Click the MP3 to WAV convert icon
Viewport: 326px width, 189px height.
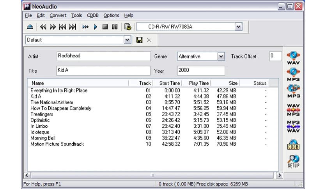coord(293,127)
